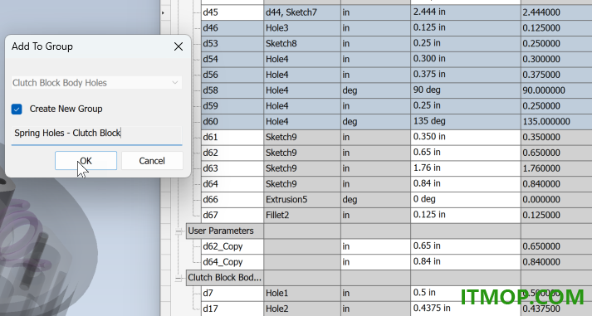The height and width of the screenshot is (316, 592).
Task: Edit the 0.350 in equation cell
Action: coord(466,137)
